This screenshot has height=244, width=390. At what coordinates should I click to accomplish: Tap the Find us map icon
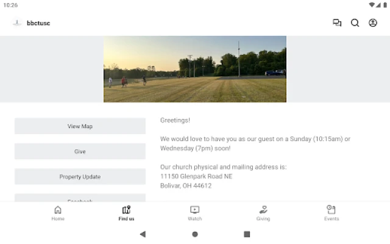[x=126, y=210]
